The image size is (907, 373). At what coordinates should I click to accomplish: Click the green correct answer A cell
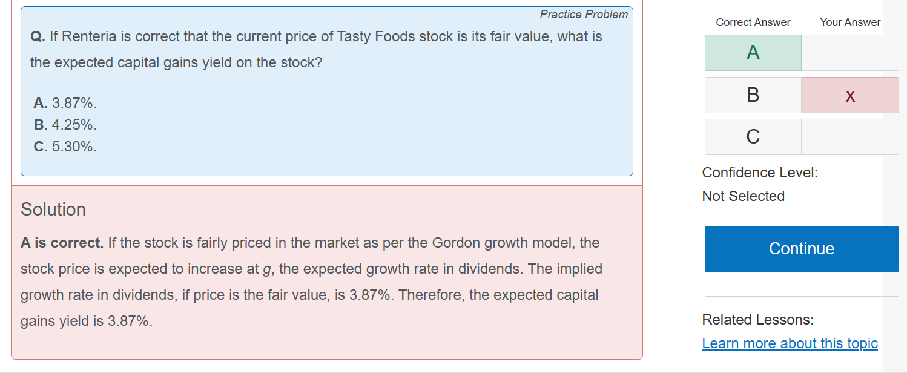pyautogui.click(x=753, y=53)
